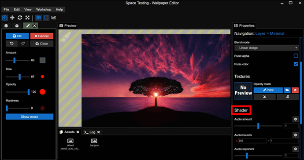Remove opacity mask with red X
The height and width of the screenshot is (160, 304).
295,90
